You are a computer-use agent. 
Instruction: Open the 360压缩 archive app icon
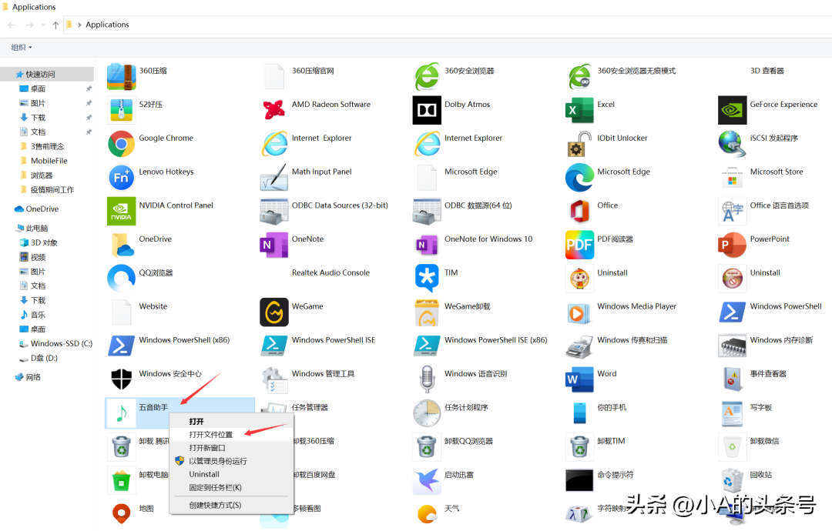(122, 77)
